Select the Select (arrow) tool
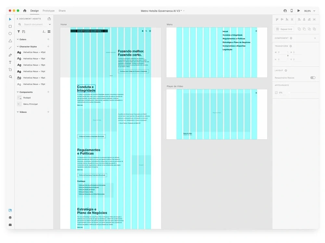The width and height of the screenshot is (325, 243). tap(10, 19)
